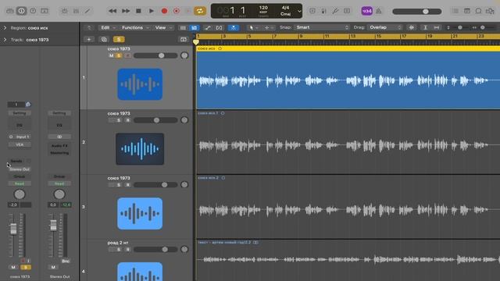Toggle Count-in 1234 button
Screen dimensions: 500x281
pyautogui.click(x=366, y=11)
